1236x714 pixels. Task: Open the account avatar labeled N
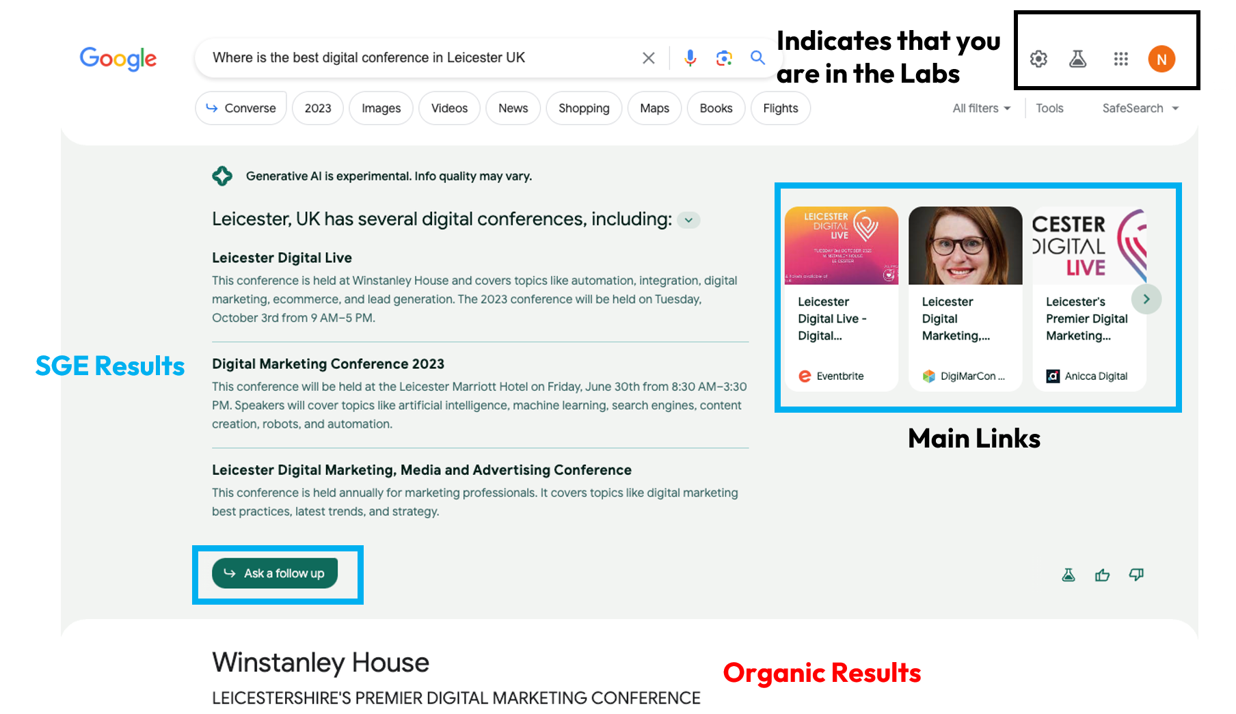tap(1161, 59)
